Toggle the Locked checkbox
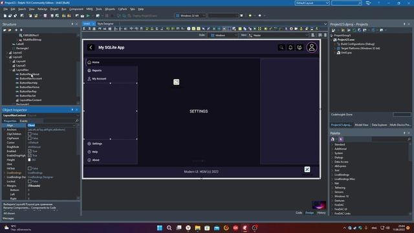This screenshot has height=233, width=414. [x=30, y=181]
